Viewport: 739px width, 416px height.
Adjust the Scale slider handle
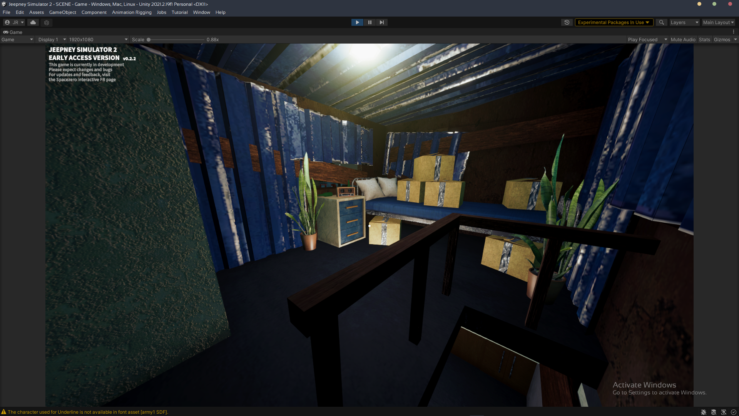[x=149, y=40]
